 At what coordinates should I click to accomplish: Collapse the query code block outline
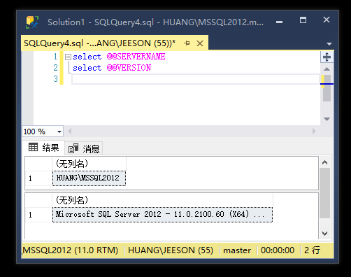[68, 57]
